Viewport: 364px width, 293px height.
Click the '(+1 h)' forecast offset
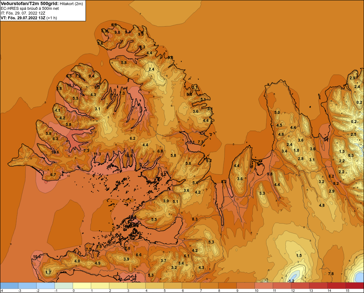(x=52, y=18)
